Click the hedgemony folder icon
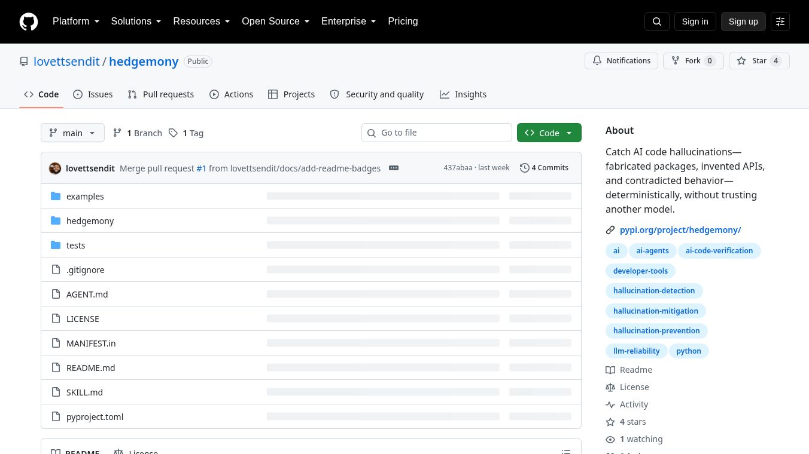Screen dimensions: 809x454 tap(56, 220)
